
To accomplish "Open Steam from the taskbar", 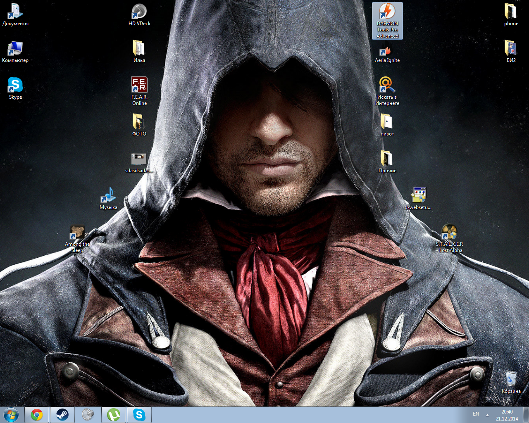I will (x=62, y=415).
